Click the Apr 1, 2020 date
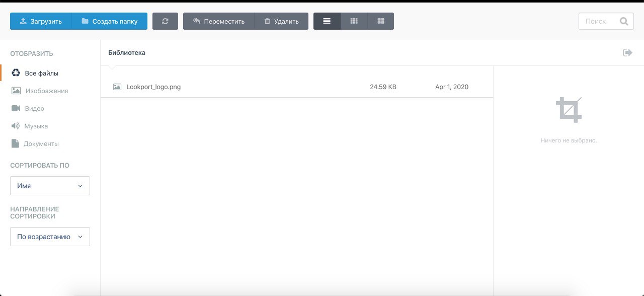Screen dimensions: 644x296 point(452,87)
